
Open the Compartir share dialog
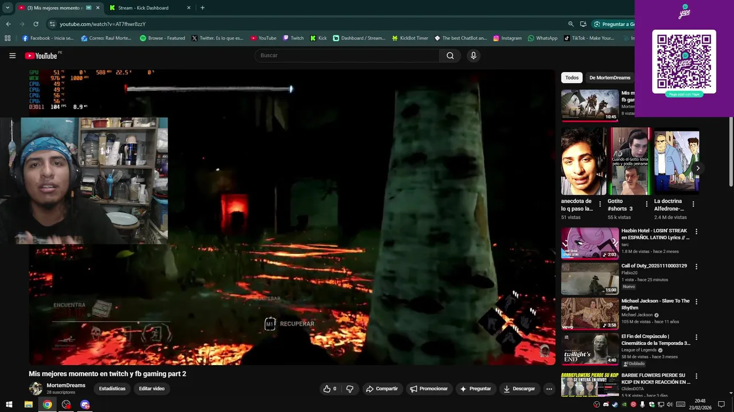pos(382,389)
